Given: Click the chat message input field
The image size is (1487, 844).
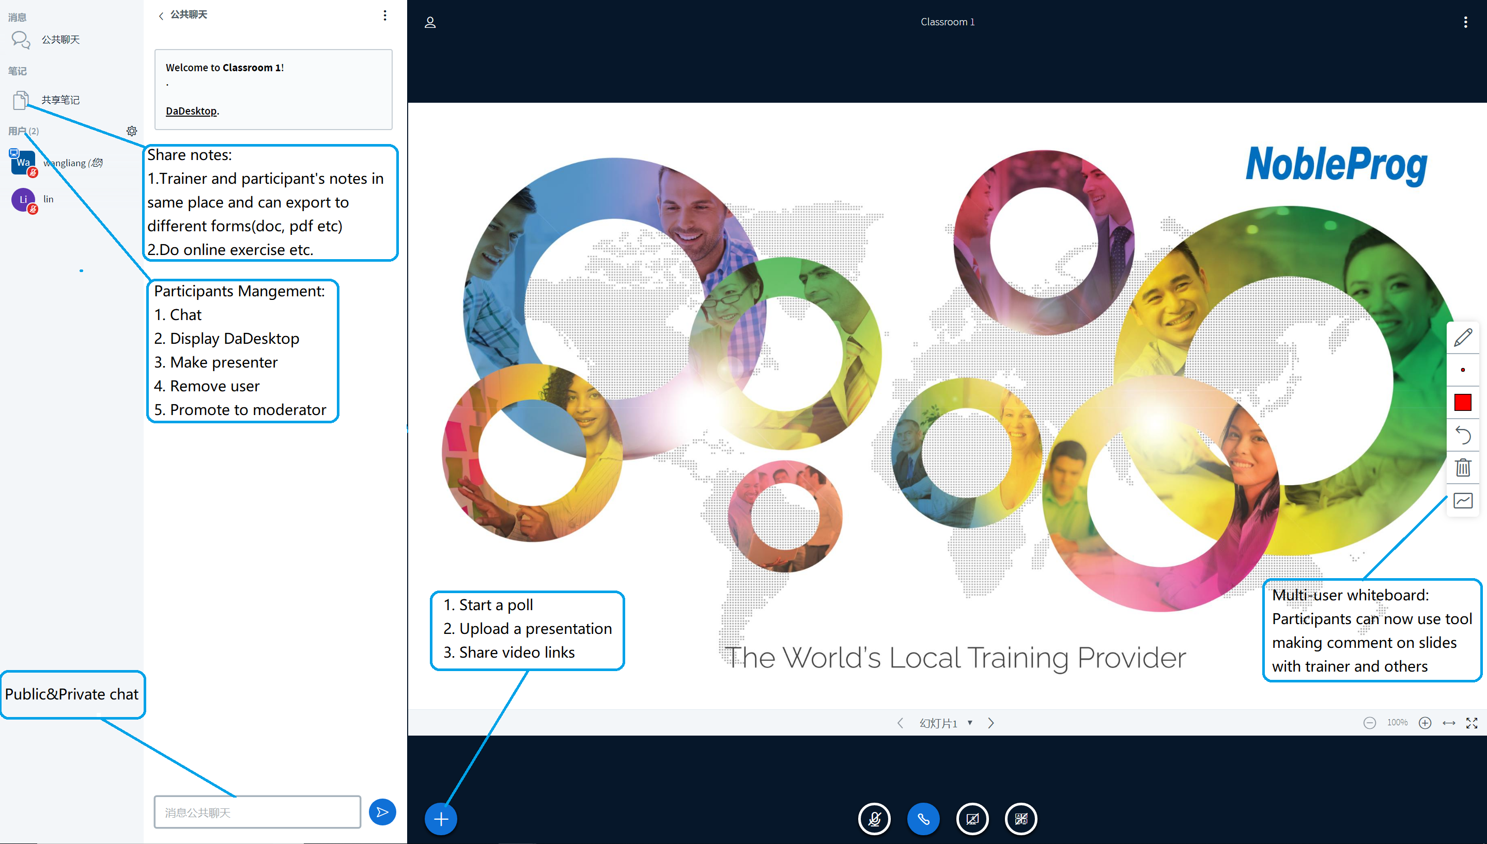Looking at the screenshot, I should point(257,812).
